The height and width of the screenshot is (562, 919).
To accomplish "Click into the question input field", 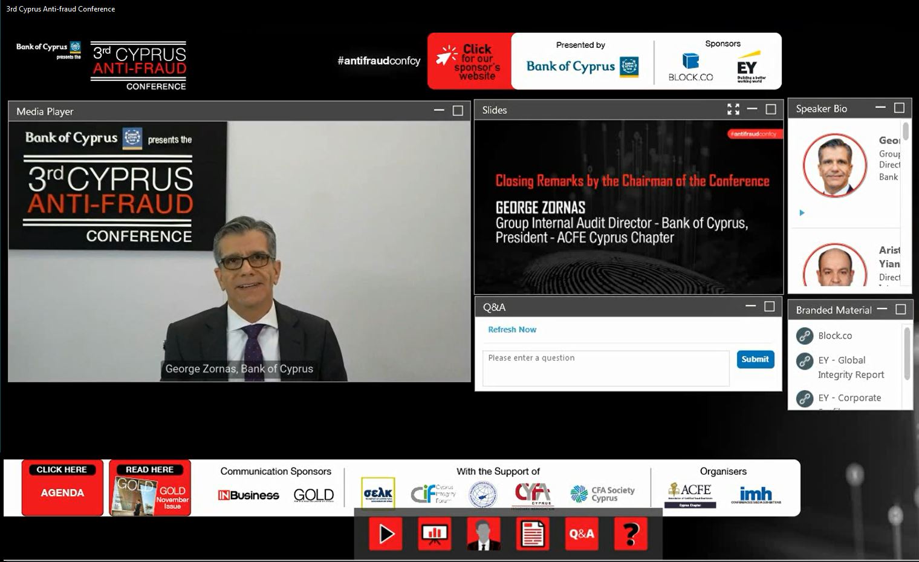I will [x=606, y=368].
